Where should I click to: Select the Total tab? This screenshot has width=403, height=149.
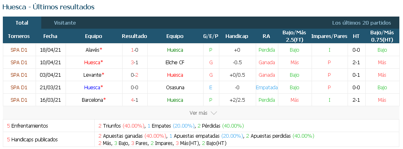tap(22, 23)
